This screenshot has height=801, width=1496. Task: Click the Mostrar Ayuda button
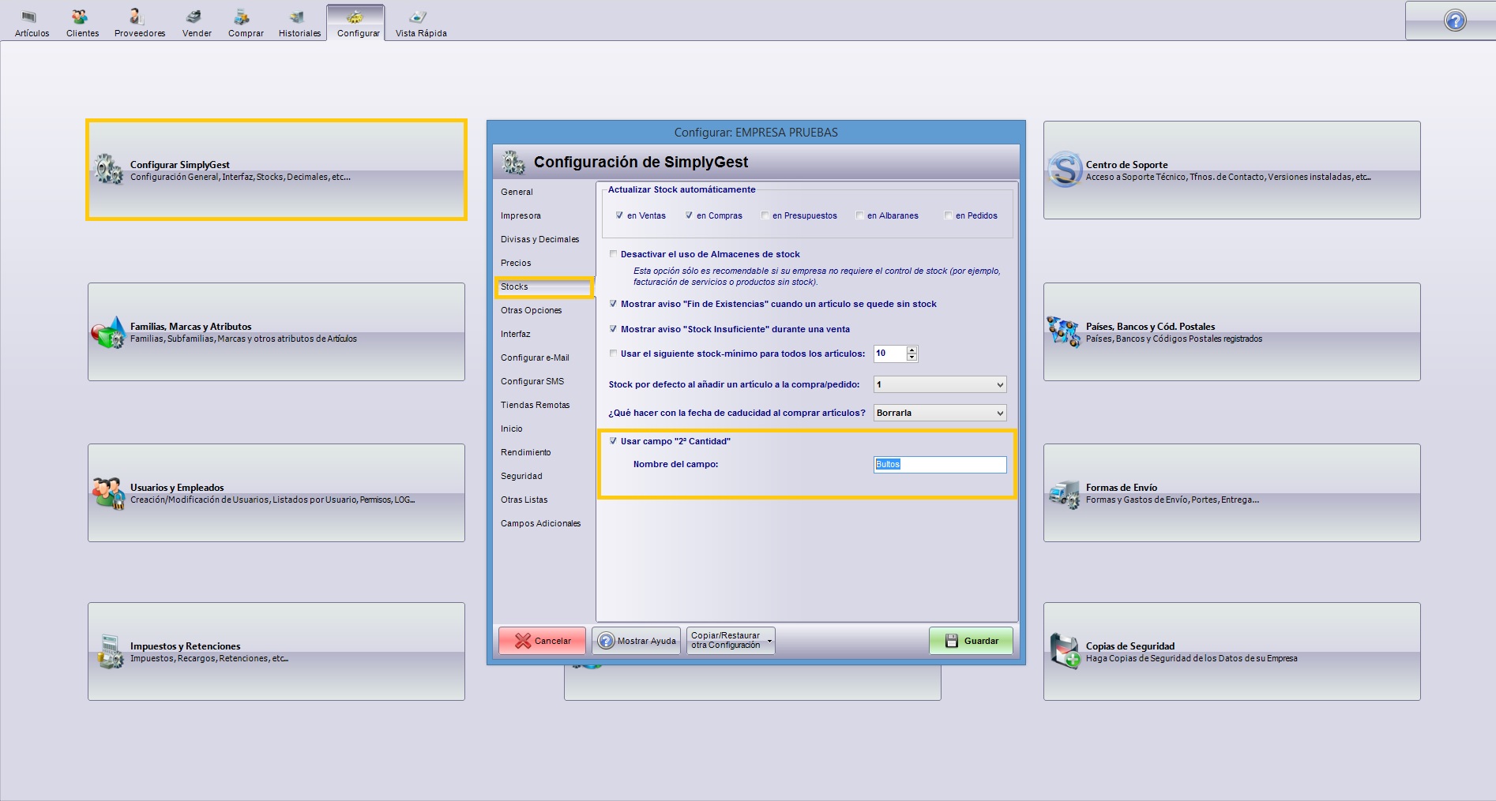[636, 641]
